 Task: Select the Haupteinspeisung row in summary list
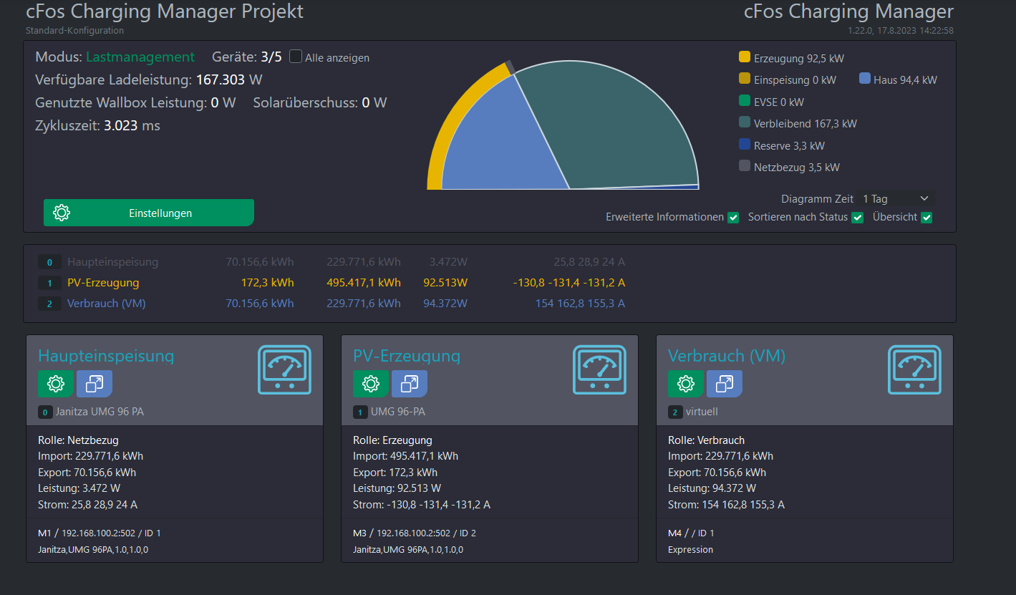coord(332,263)
